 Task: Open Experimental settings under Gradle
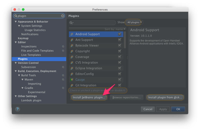pyautogui.click(x=36, y=92)
